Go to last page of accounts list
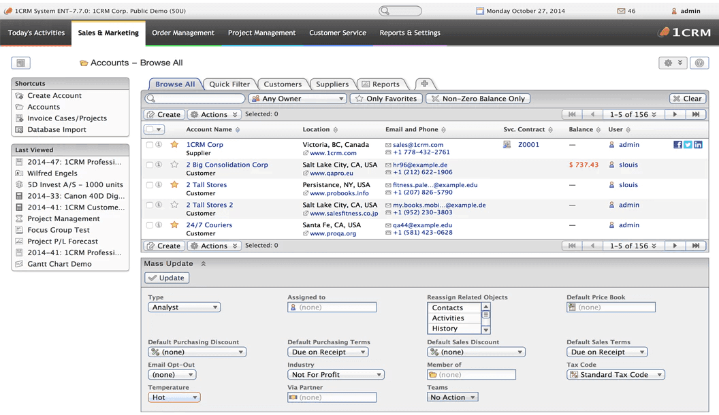 click(696, 114)
